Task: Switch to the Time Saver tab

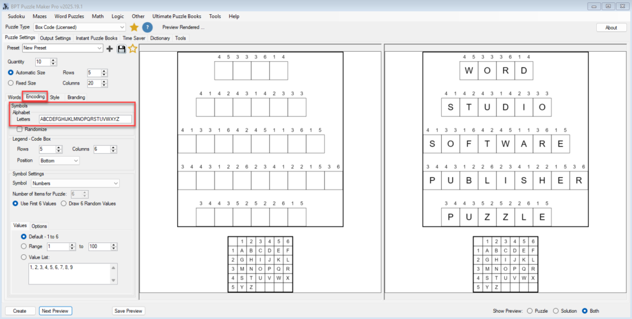Action: pyautogui.click(x=134, y=38)
